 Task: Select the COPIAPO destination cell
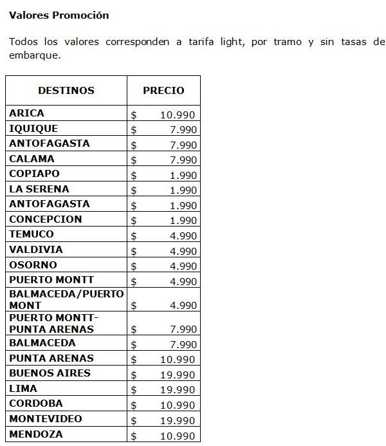(66, 174)
